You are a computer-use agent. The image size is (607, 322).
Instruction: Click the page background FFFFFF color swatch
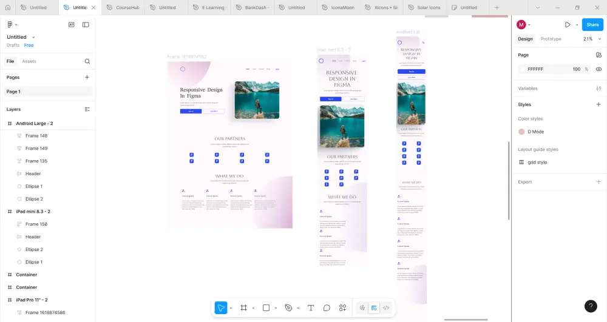pyautogui.click(x=523, y=69)
